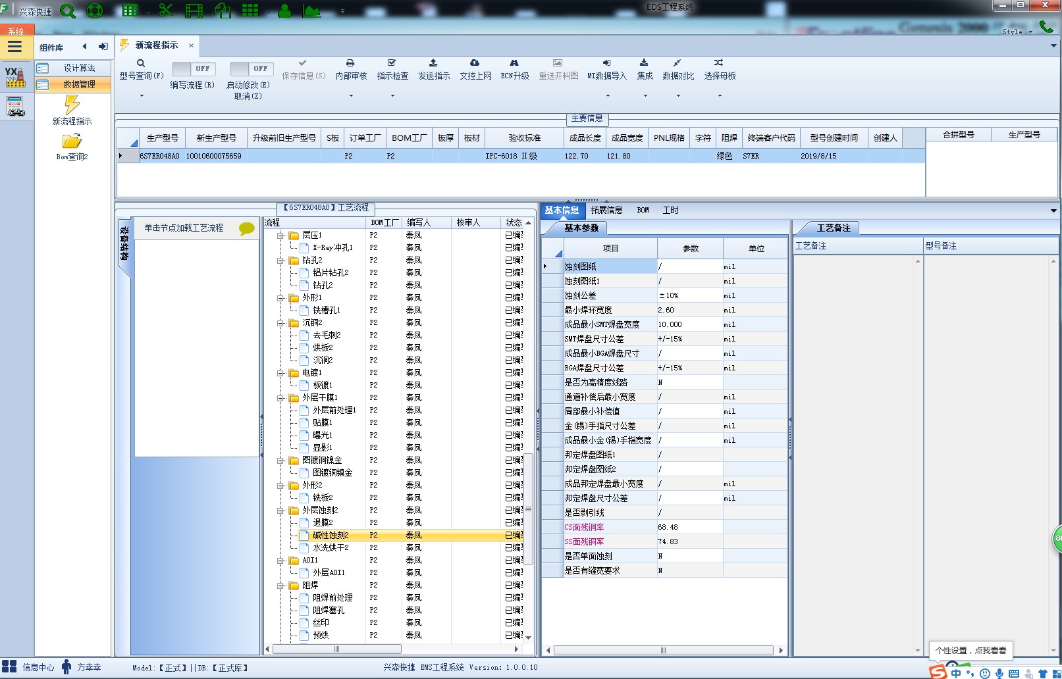1062x679 pixels.
Task: Click the calculator truck sidebar icon
Action: coord(15,106)
